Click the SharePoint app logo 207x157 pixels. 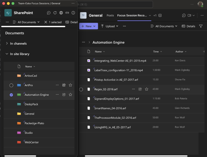point(8,13)
